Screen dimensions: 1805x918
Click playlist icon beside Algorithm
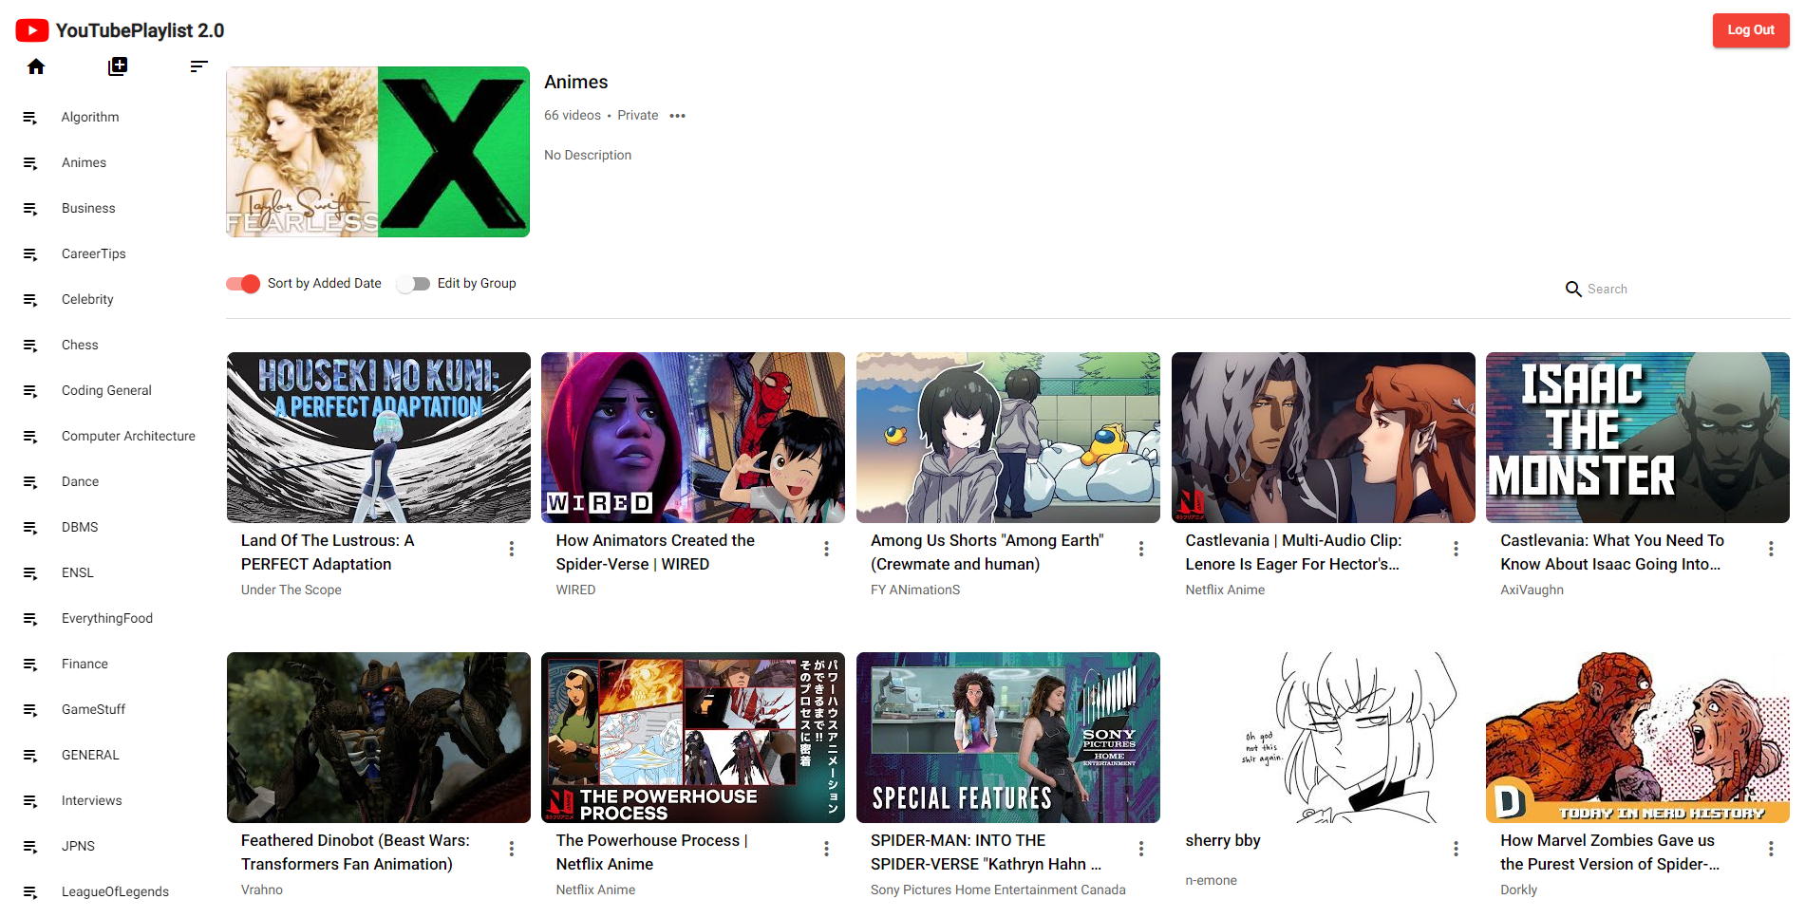pyautogui.click(x=30, y=118)
